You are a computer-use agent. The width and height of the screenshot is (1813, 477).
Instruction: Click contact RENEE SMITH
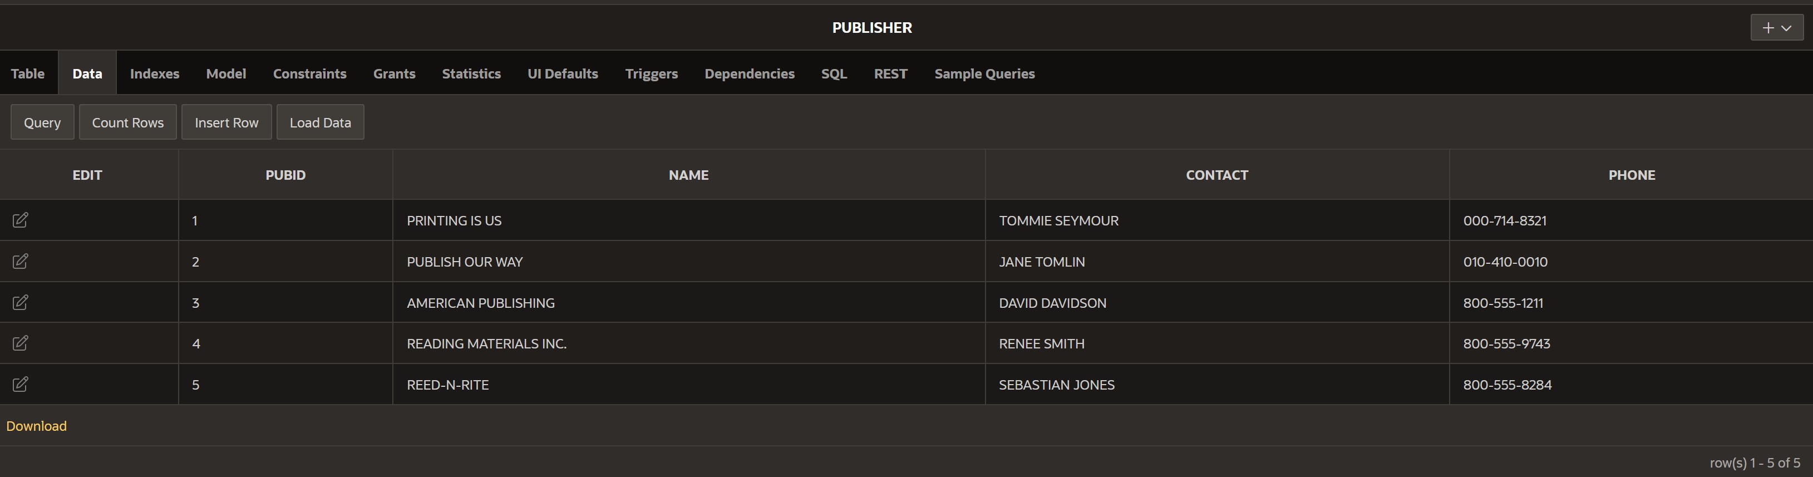1042,343
